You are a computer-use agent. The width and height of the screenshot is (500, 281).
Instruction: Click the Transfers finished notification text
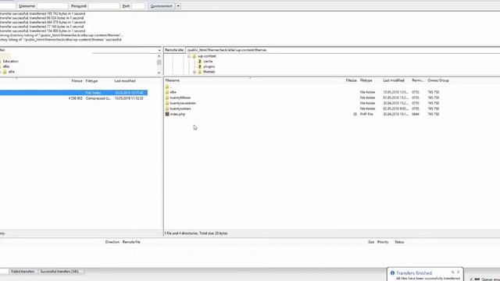(414, 273)
